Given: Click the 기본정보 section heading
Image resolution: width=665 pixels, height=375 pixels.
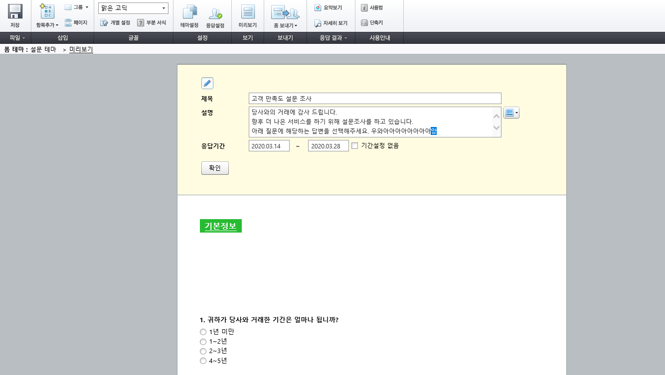Looking at the screenshot, I should pyautogui.click(x=220, y=226).
